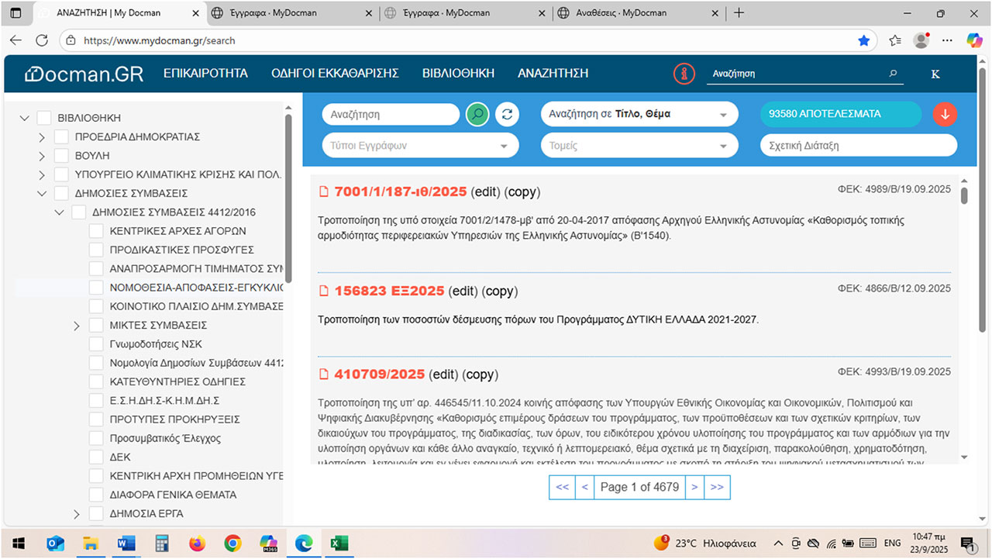Open the Τύποι Εγγράφων dropdown
This screenshot has width=992, height=559.
click(419, 146)
